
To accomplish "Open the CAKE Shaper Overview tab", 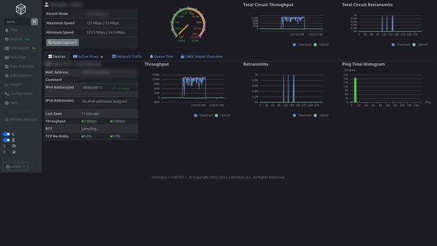I will 201,56.
